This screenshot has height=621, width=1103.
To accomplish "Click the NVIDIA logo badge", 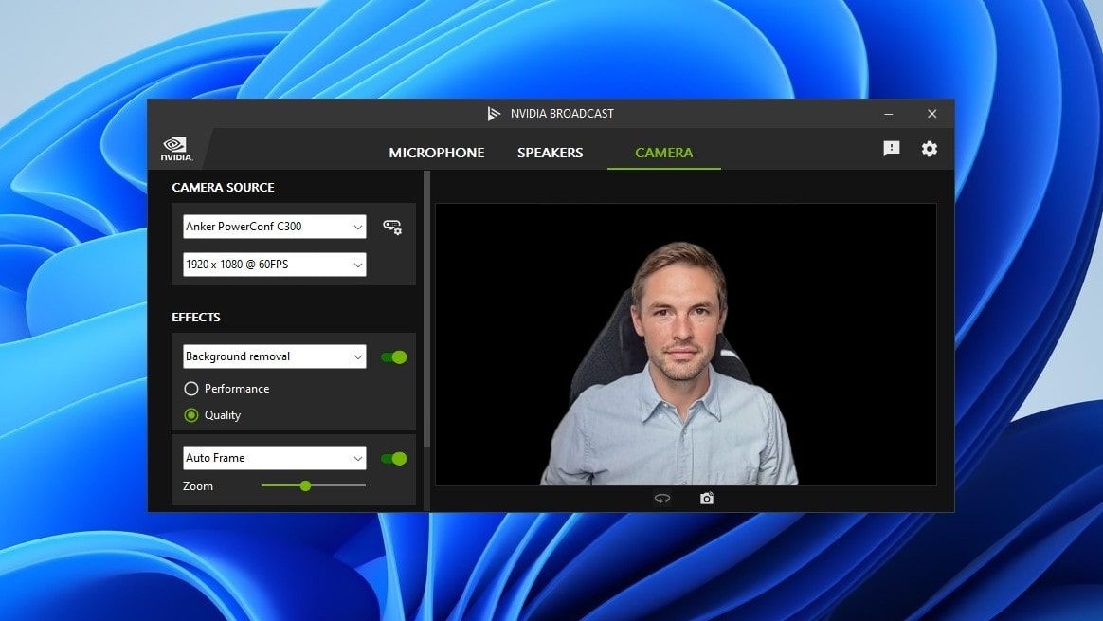I will pyautogui.click(x=175, y=148).
